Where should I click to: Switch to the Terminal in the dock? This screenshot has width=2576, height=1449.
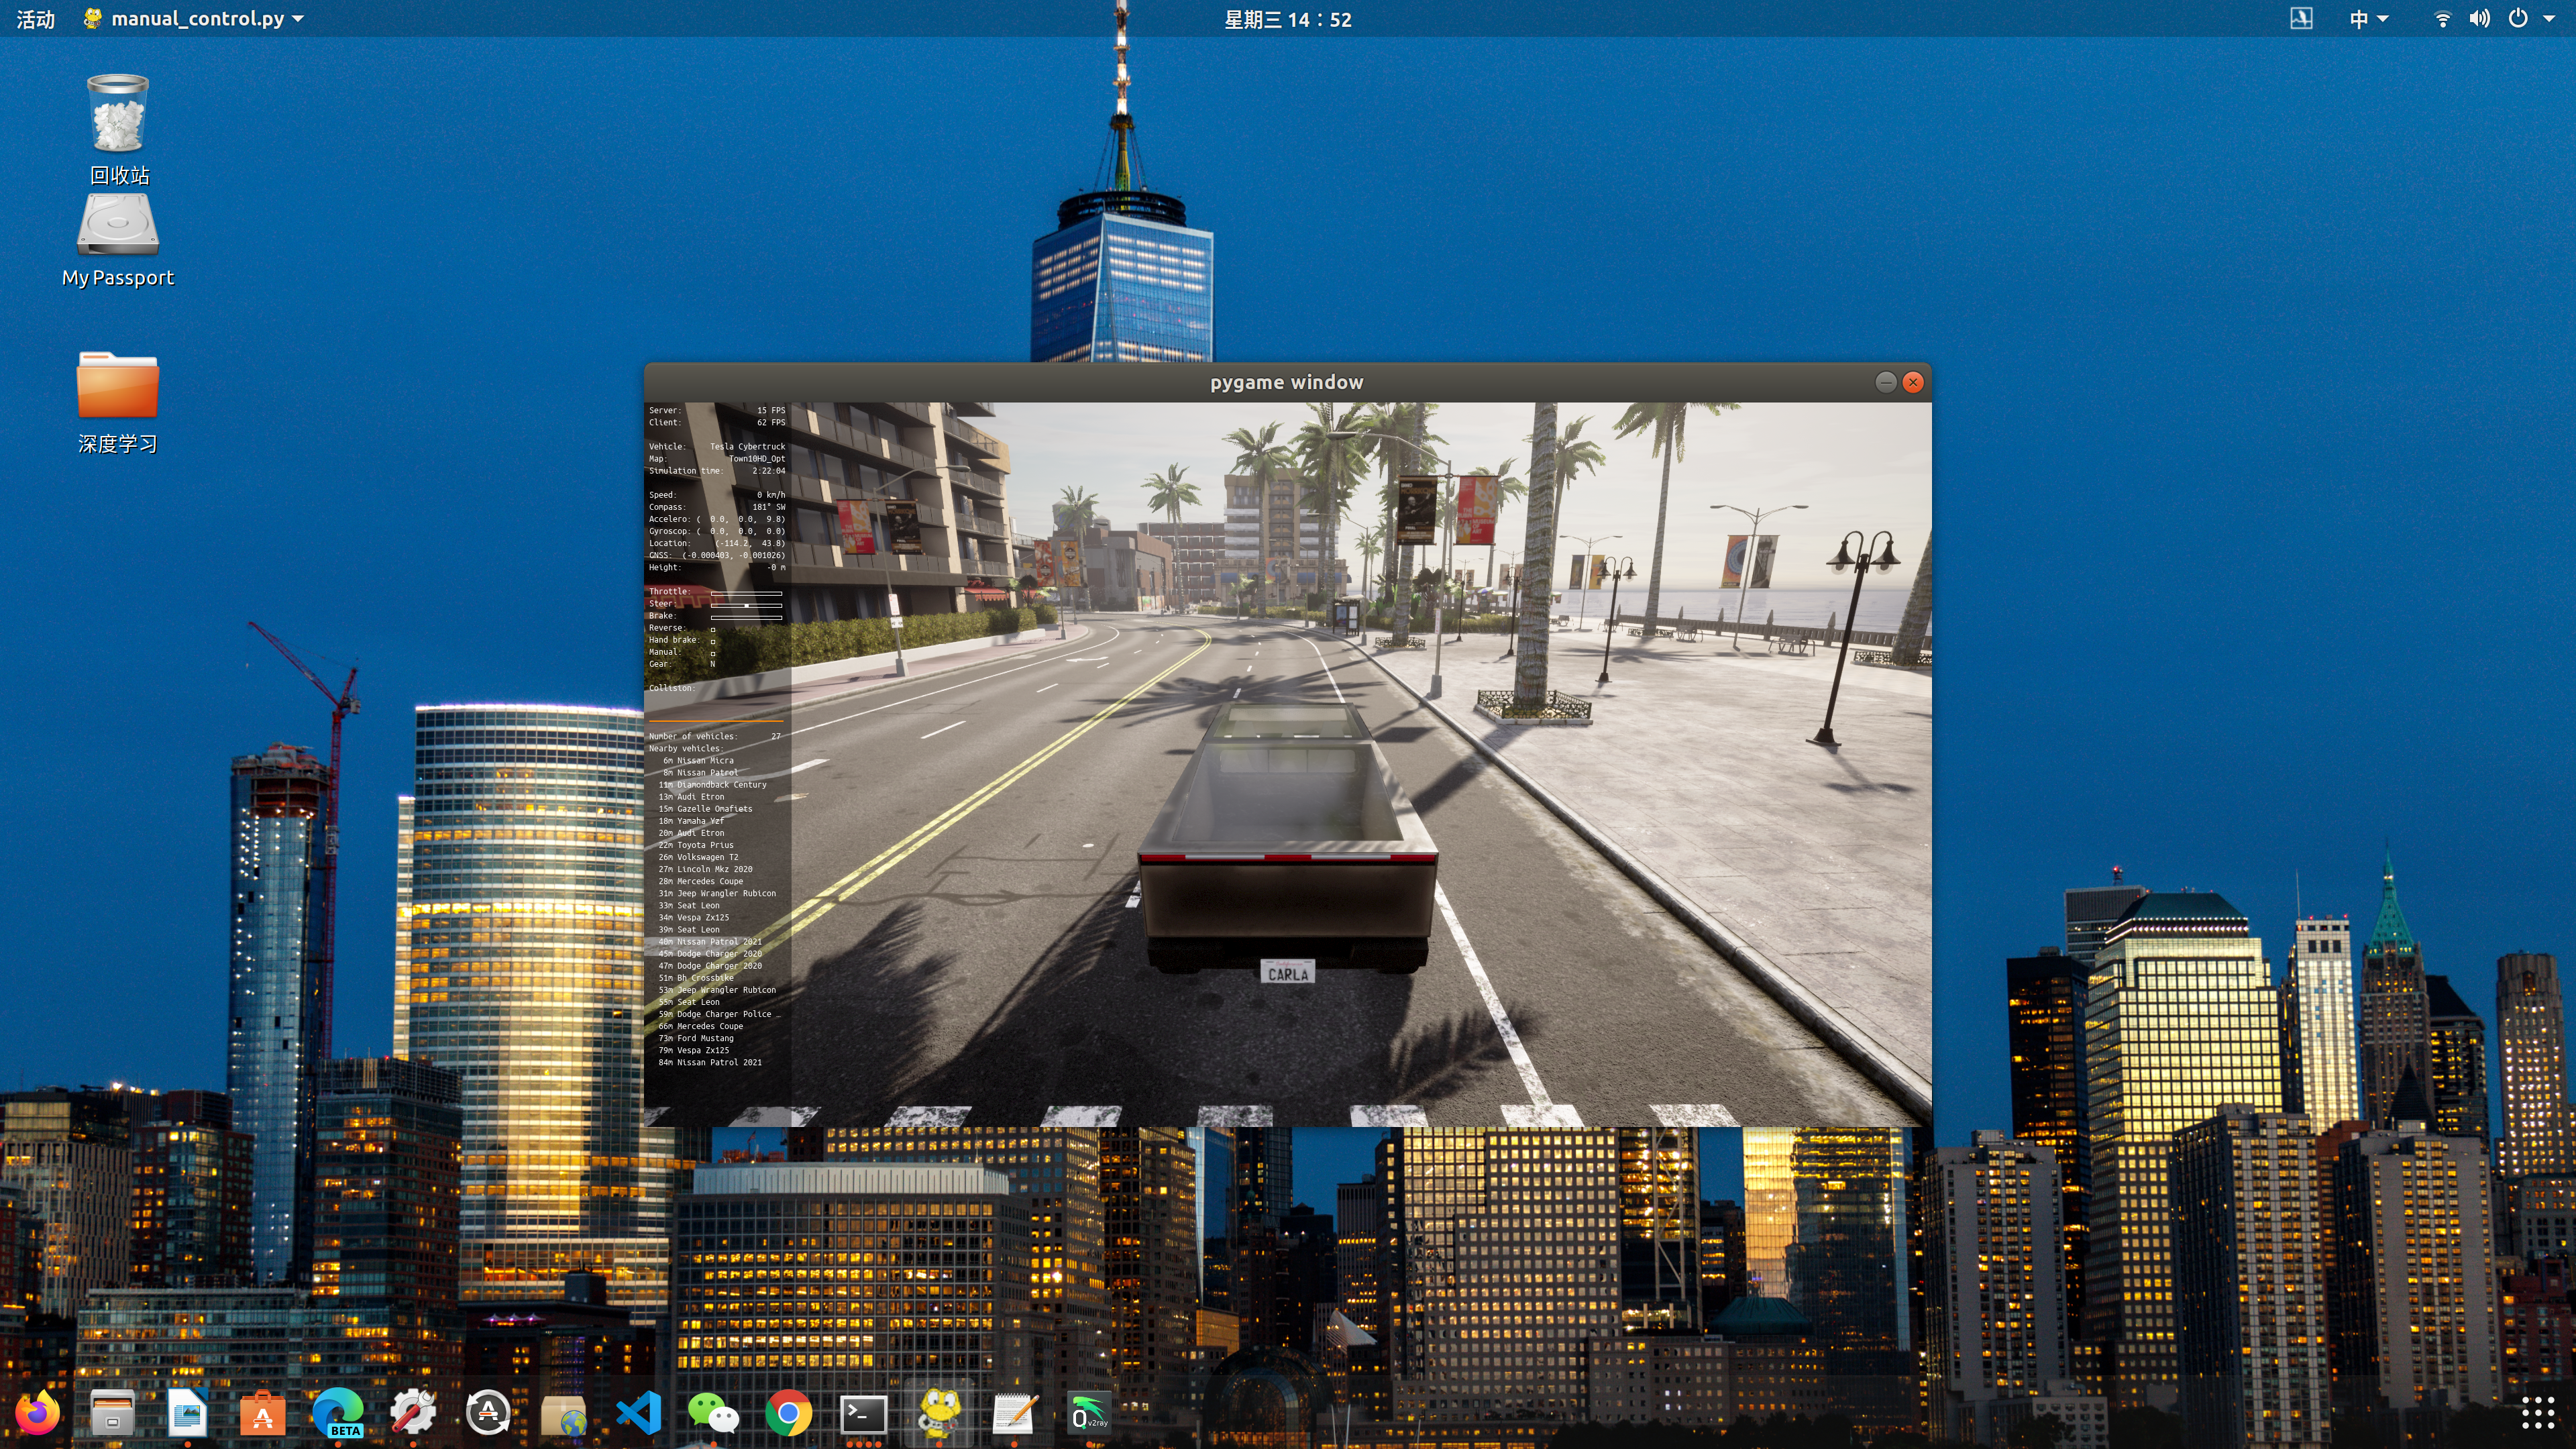coord(863,1413)
